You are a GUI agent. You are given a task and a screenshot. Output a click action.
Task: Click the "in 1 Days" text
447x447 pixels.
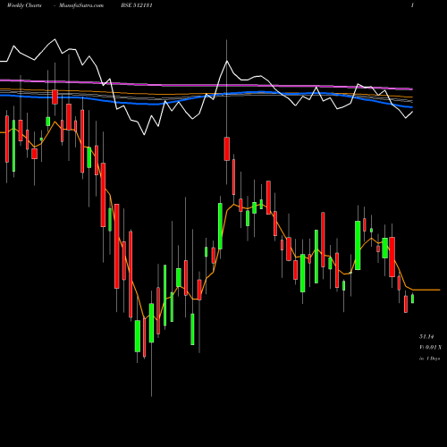click(429, 358)
